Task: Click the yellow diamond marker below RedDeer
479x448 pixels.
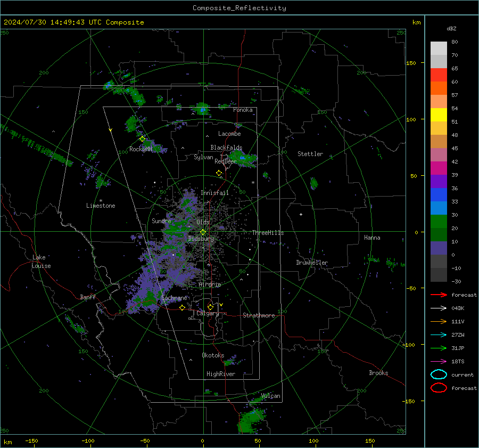Action: 219,173
